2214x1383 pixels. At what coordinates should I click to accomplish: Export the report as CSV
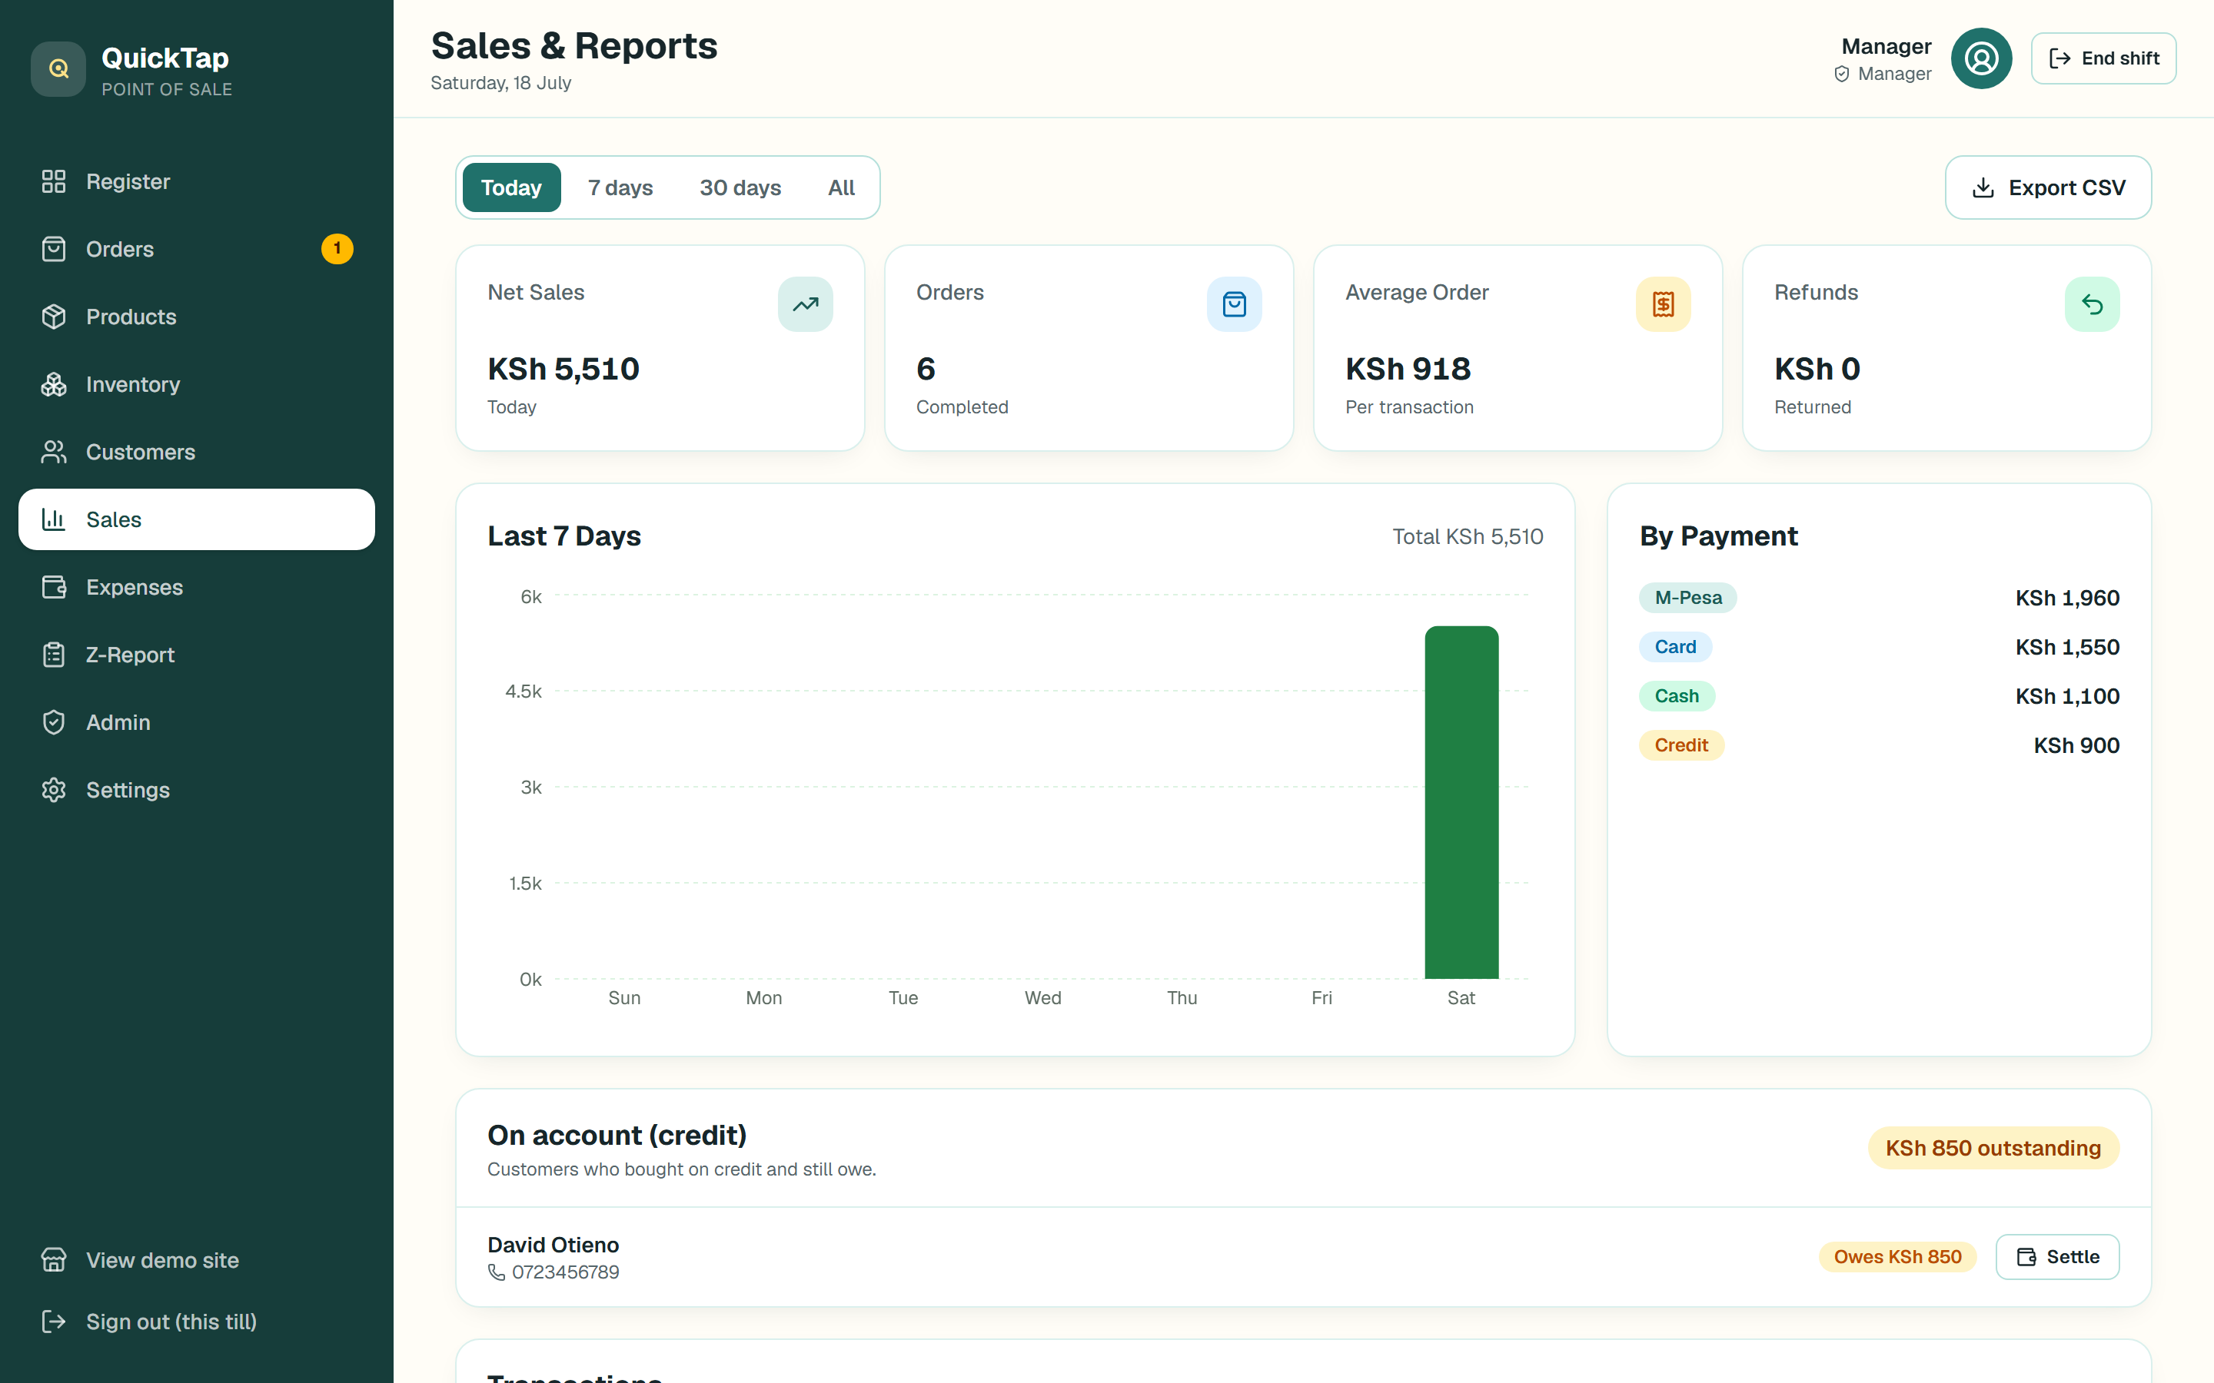[2049, 187]
